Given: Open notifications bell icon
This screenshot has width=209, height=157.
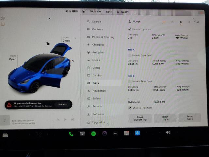Looking at the screenshot, I should click(181, 22).
